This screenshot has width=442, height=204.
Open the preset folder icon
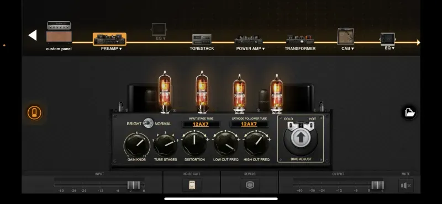tap(409, 113)
